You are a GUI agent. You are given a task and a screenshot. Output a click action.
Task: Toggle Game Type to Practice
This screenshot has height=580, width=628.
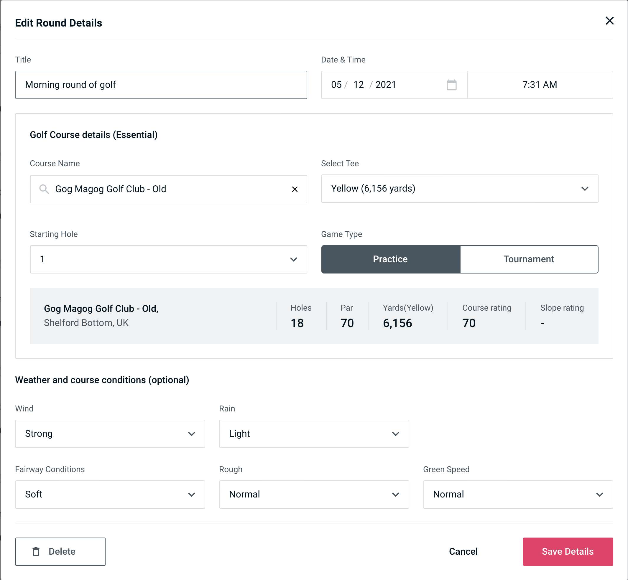click(391, 259)
